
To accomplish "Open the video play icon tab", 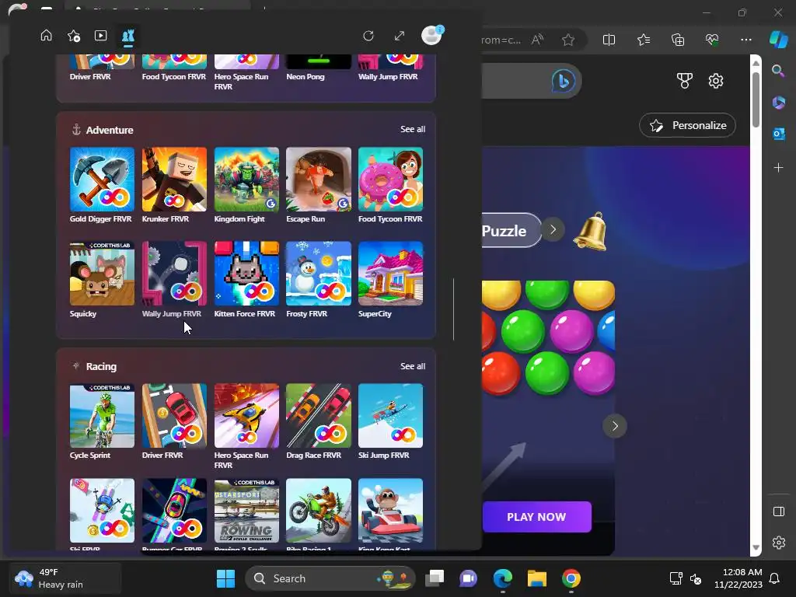I will pos(100,36).
